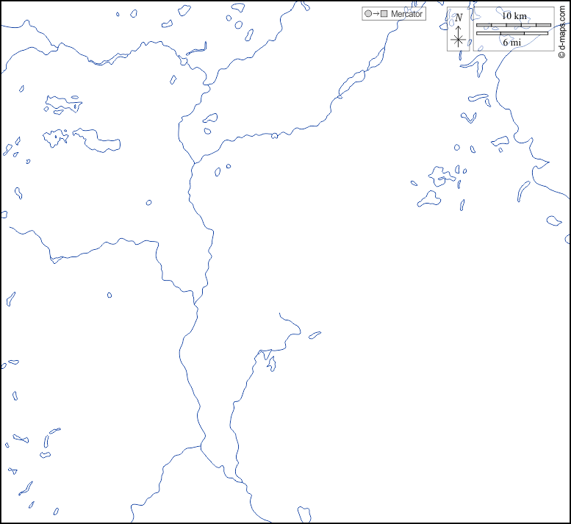Click the lake at the bottom edge center
Viewport: 571px width, 524px height.
pyautogui.click(x=304, y=512)
